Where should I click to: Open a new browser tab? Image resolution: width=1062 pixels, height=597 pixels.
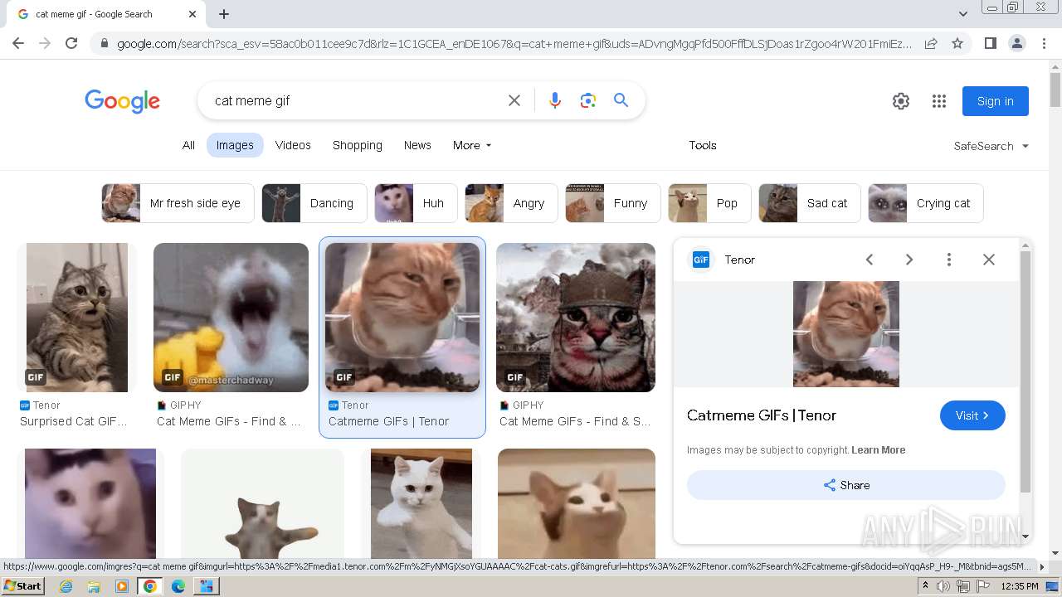pyautogui.click(x=224, y=14)
